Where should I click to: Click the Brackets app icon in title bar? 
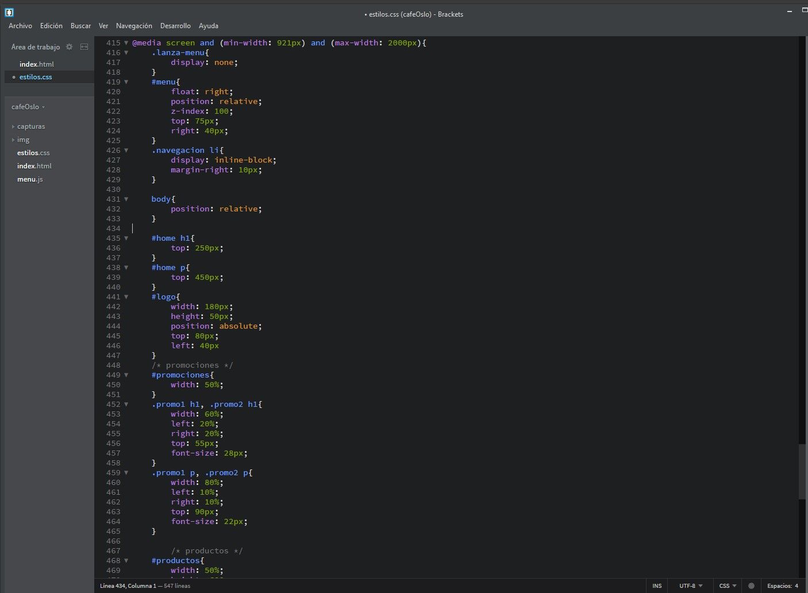[9, 12]
